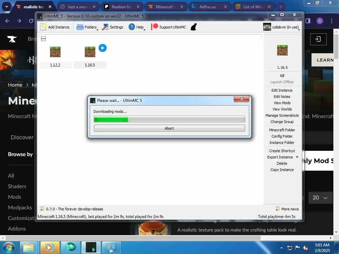The width and height of the screenshot is (339, 254).
Task: Click the blue play badge on the 1.16.5 instance
Action: point(103,48)
